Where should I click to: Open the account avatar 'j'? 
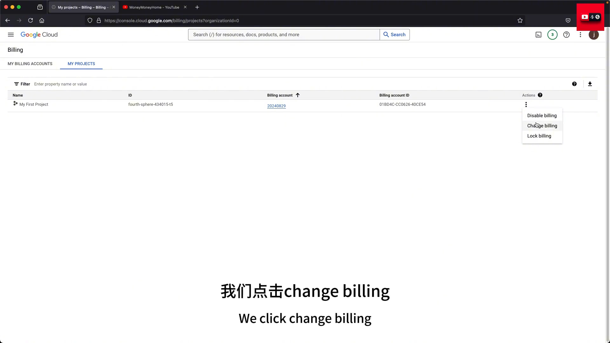(x=594, y=35)
